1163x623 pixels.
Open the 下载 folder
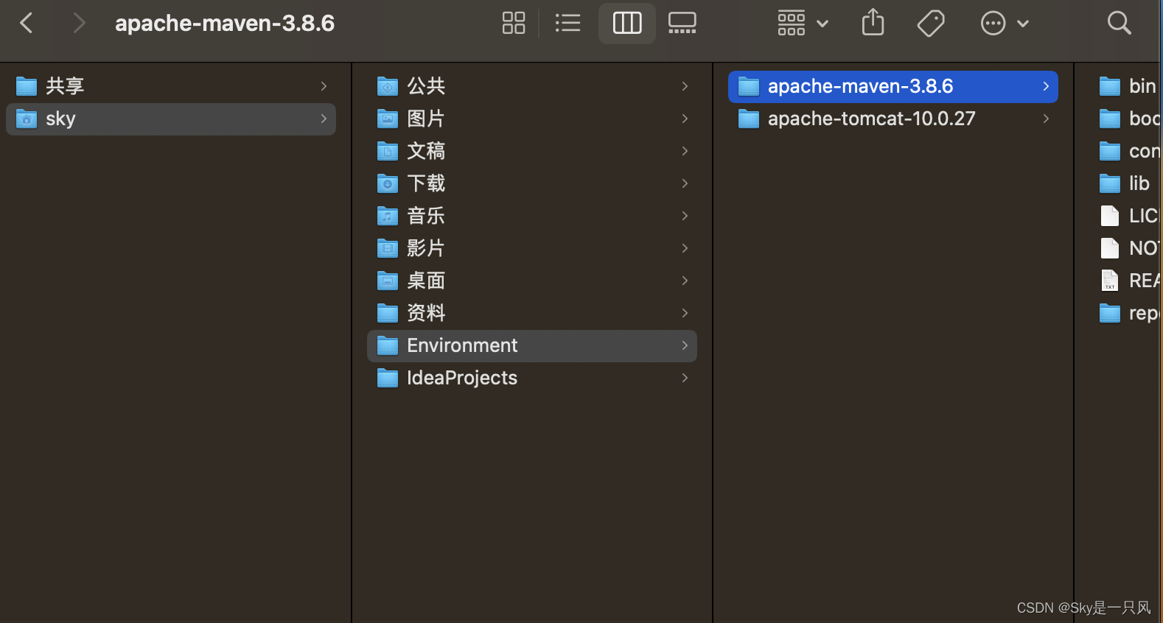point(532,183)
